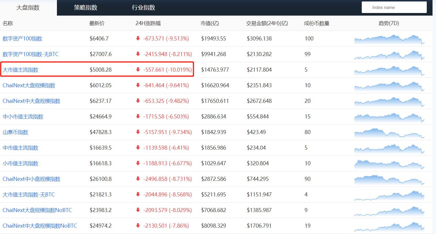This screenshot has width=436, height=234.
Task: Click the change -2093.579 (-8.029%)
Action: pyautogui.click(x=168, y=210)
